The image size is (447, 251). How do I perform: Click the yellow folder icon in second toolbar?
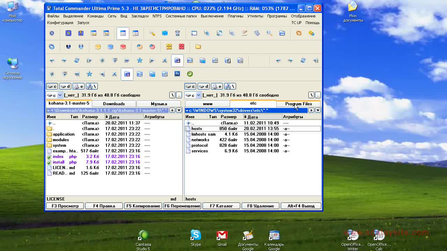pos(198,47)
